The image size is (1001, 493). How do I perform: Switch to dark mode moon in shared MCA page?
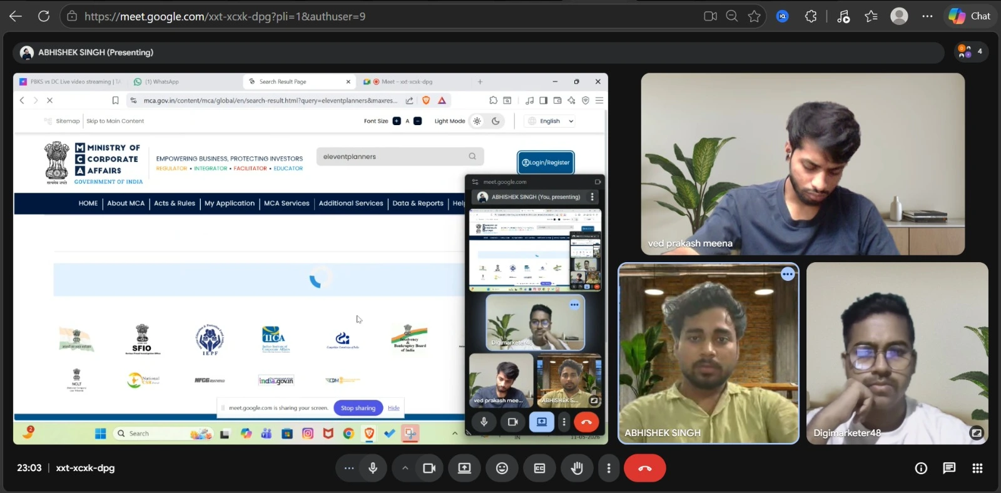point(495,121)
